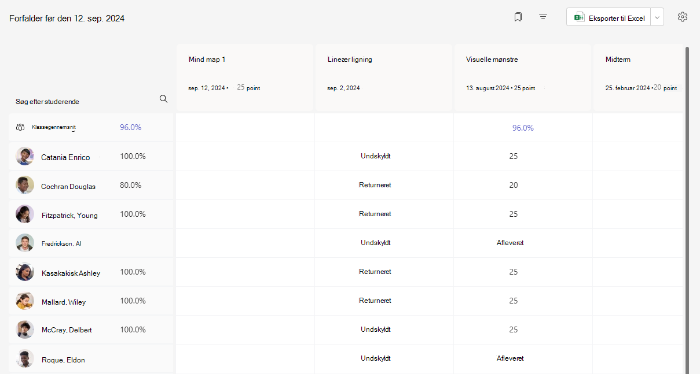Click the class average group icon
This screenshot has width=700, height=374.
[20, 127]
